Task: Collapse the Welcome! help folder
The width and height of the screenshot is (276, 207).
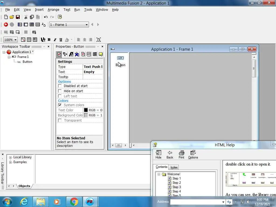Action: [x=159, y=174]
